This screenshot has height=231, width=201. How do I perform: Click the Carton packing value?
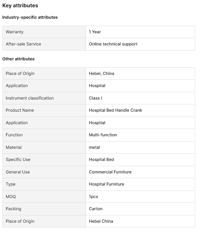click(x=96, y=209)
